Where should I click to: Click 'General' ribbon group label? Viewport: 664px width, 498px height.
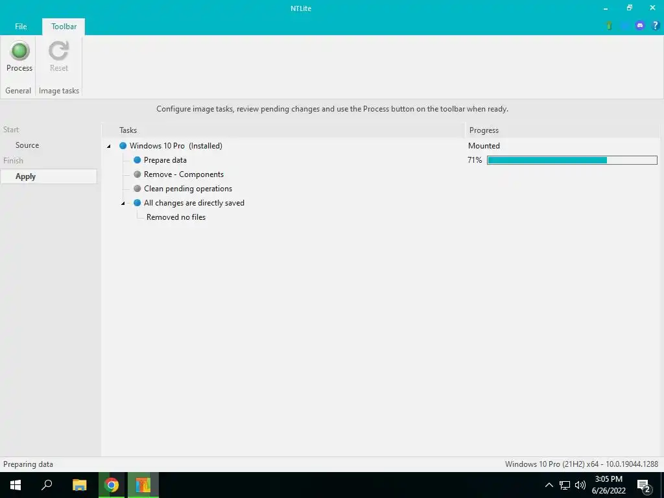click(x=18, y=91)
